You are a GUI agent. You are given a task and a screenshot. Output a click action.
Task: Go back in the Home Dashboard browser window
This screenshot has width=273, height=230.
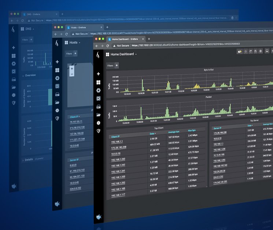pyautogui.click(x=97, y=46)
